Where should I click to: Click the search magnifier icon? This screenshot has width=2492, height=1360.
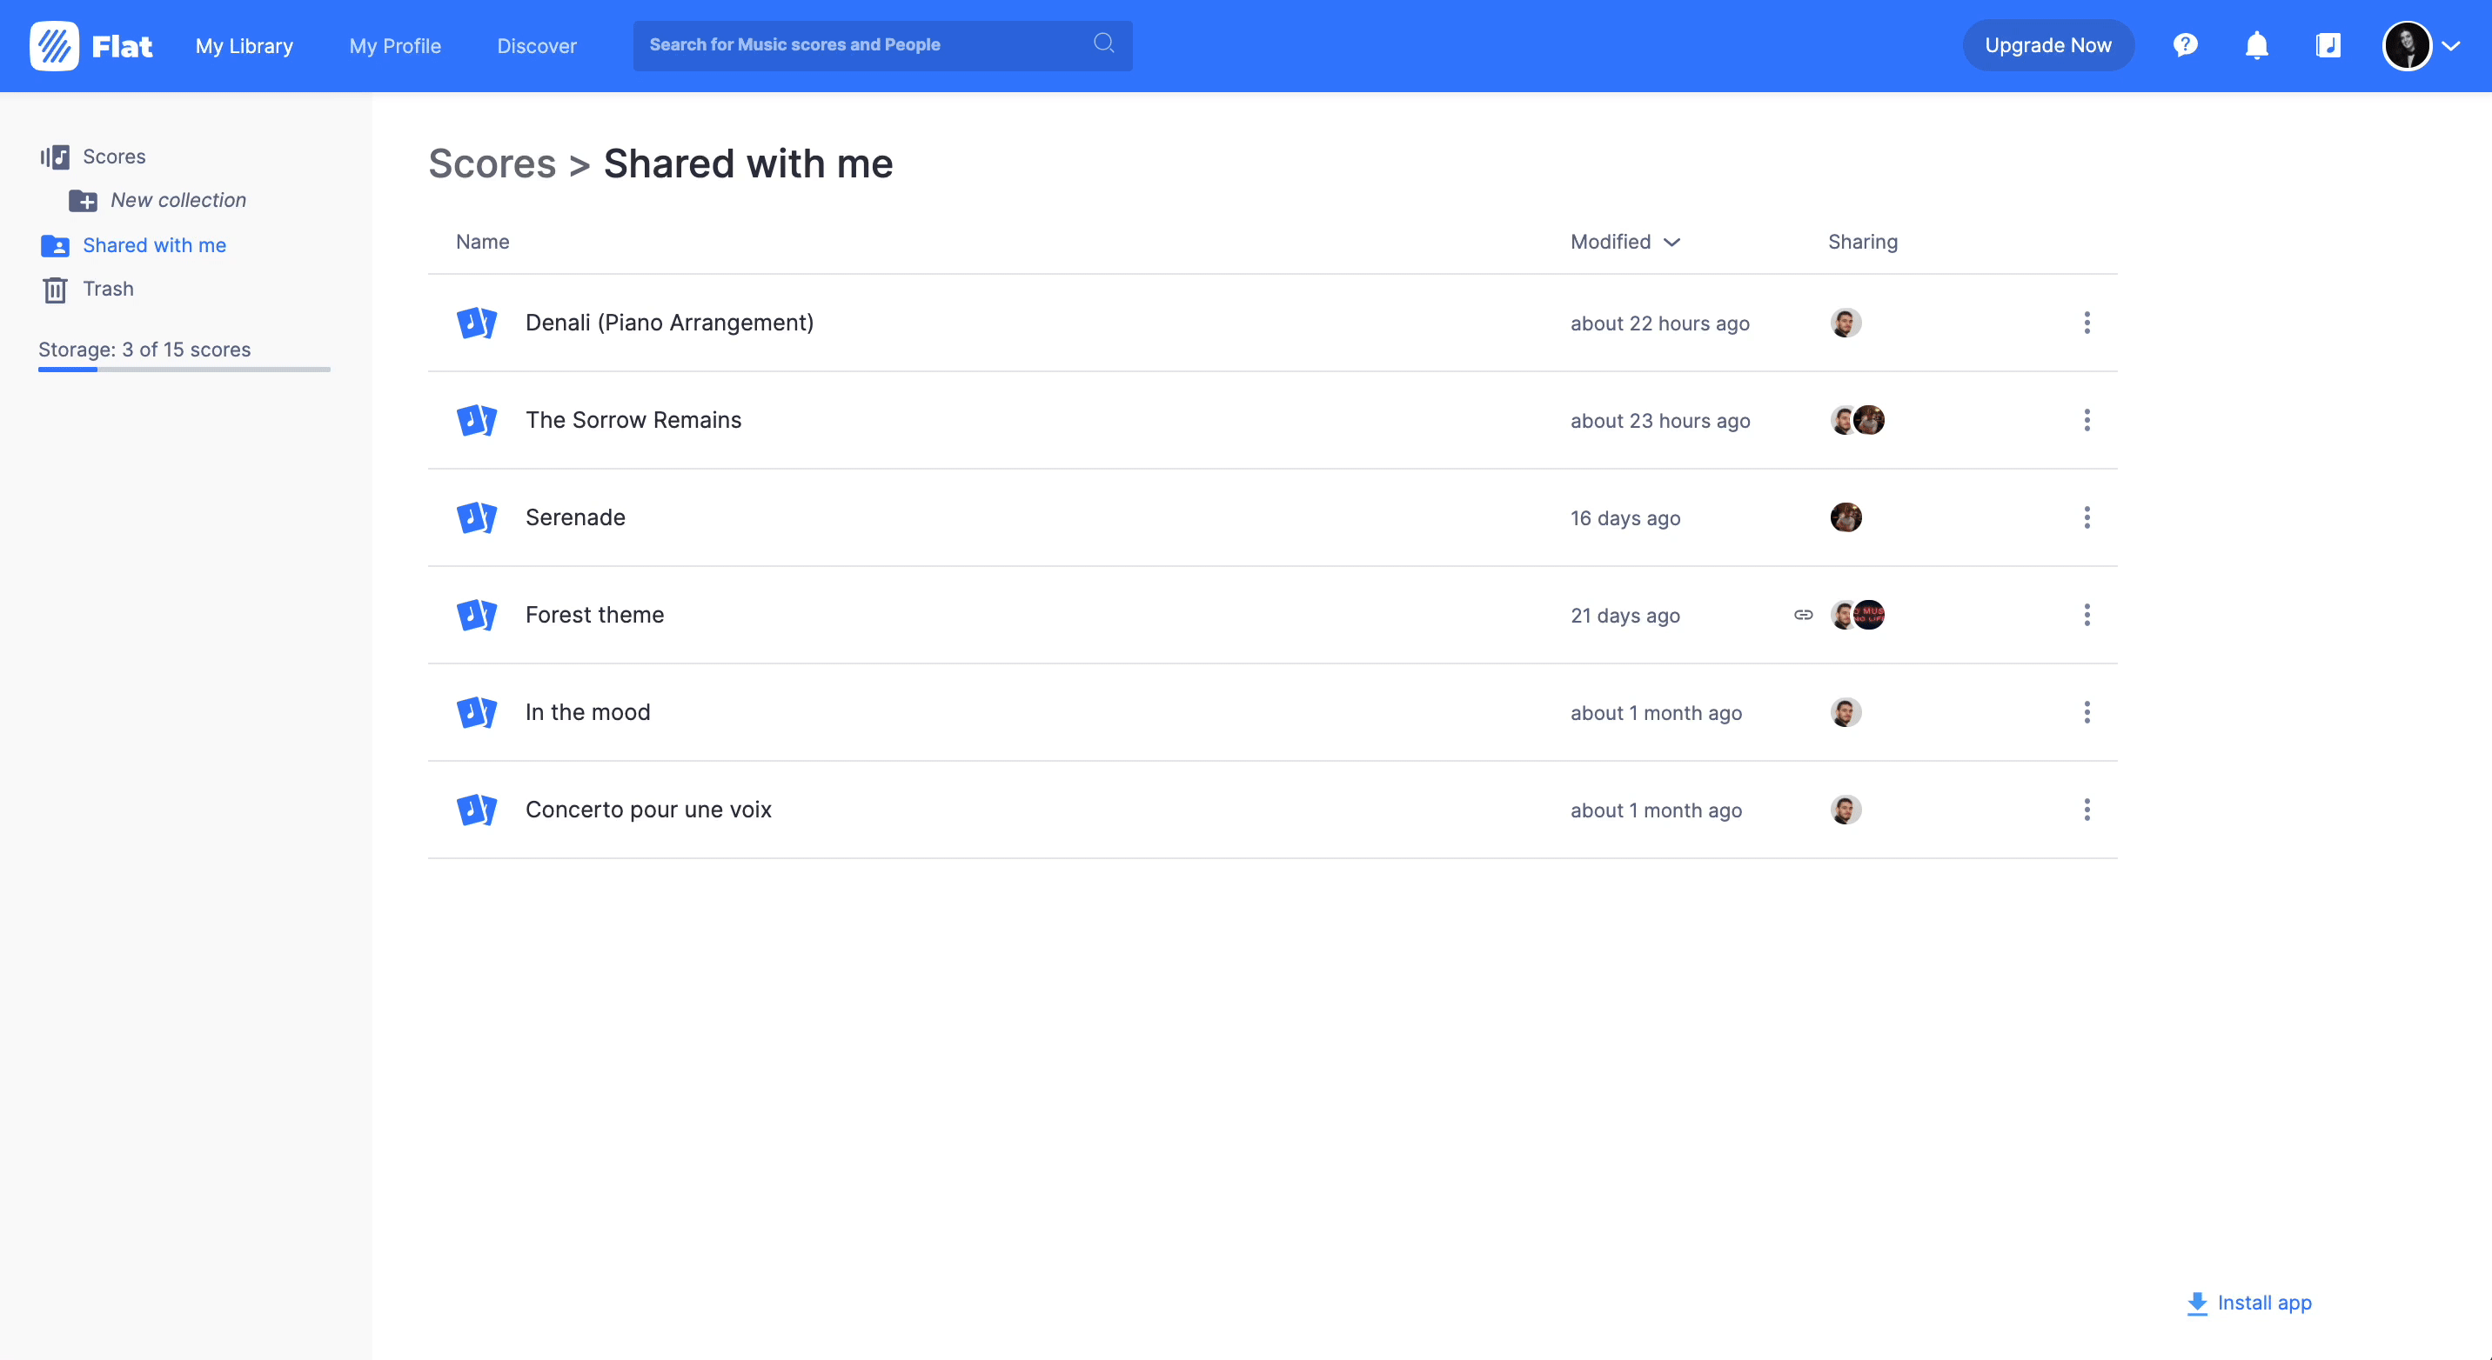click(x=1104, y=43)
